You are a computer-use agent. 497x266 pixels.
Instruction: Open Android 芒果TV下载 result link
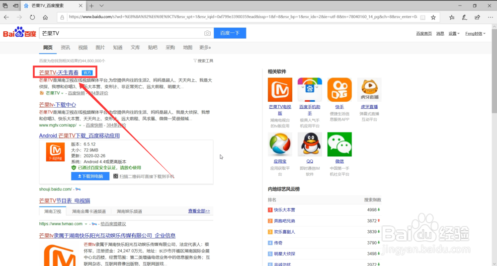[79, 135]
